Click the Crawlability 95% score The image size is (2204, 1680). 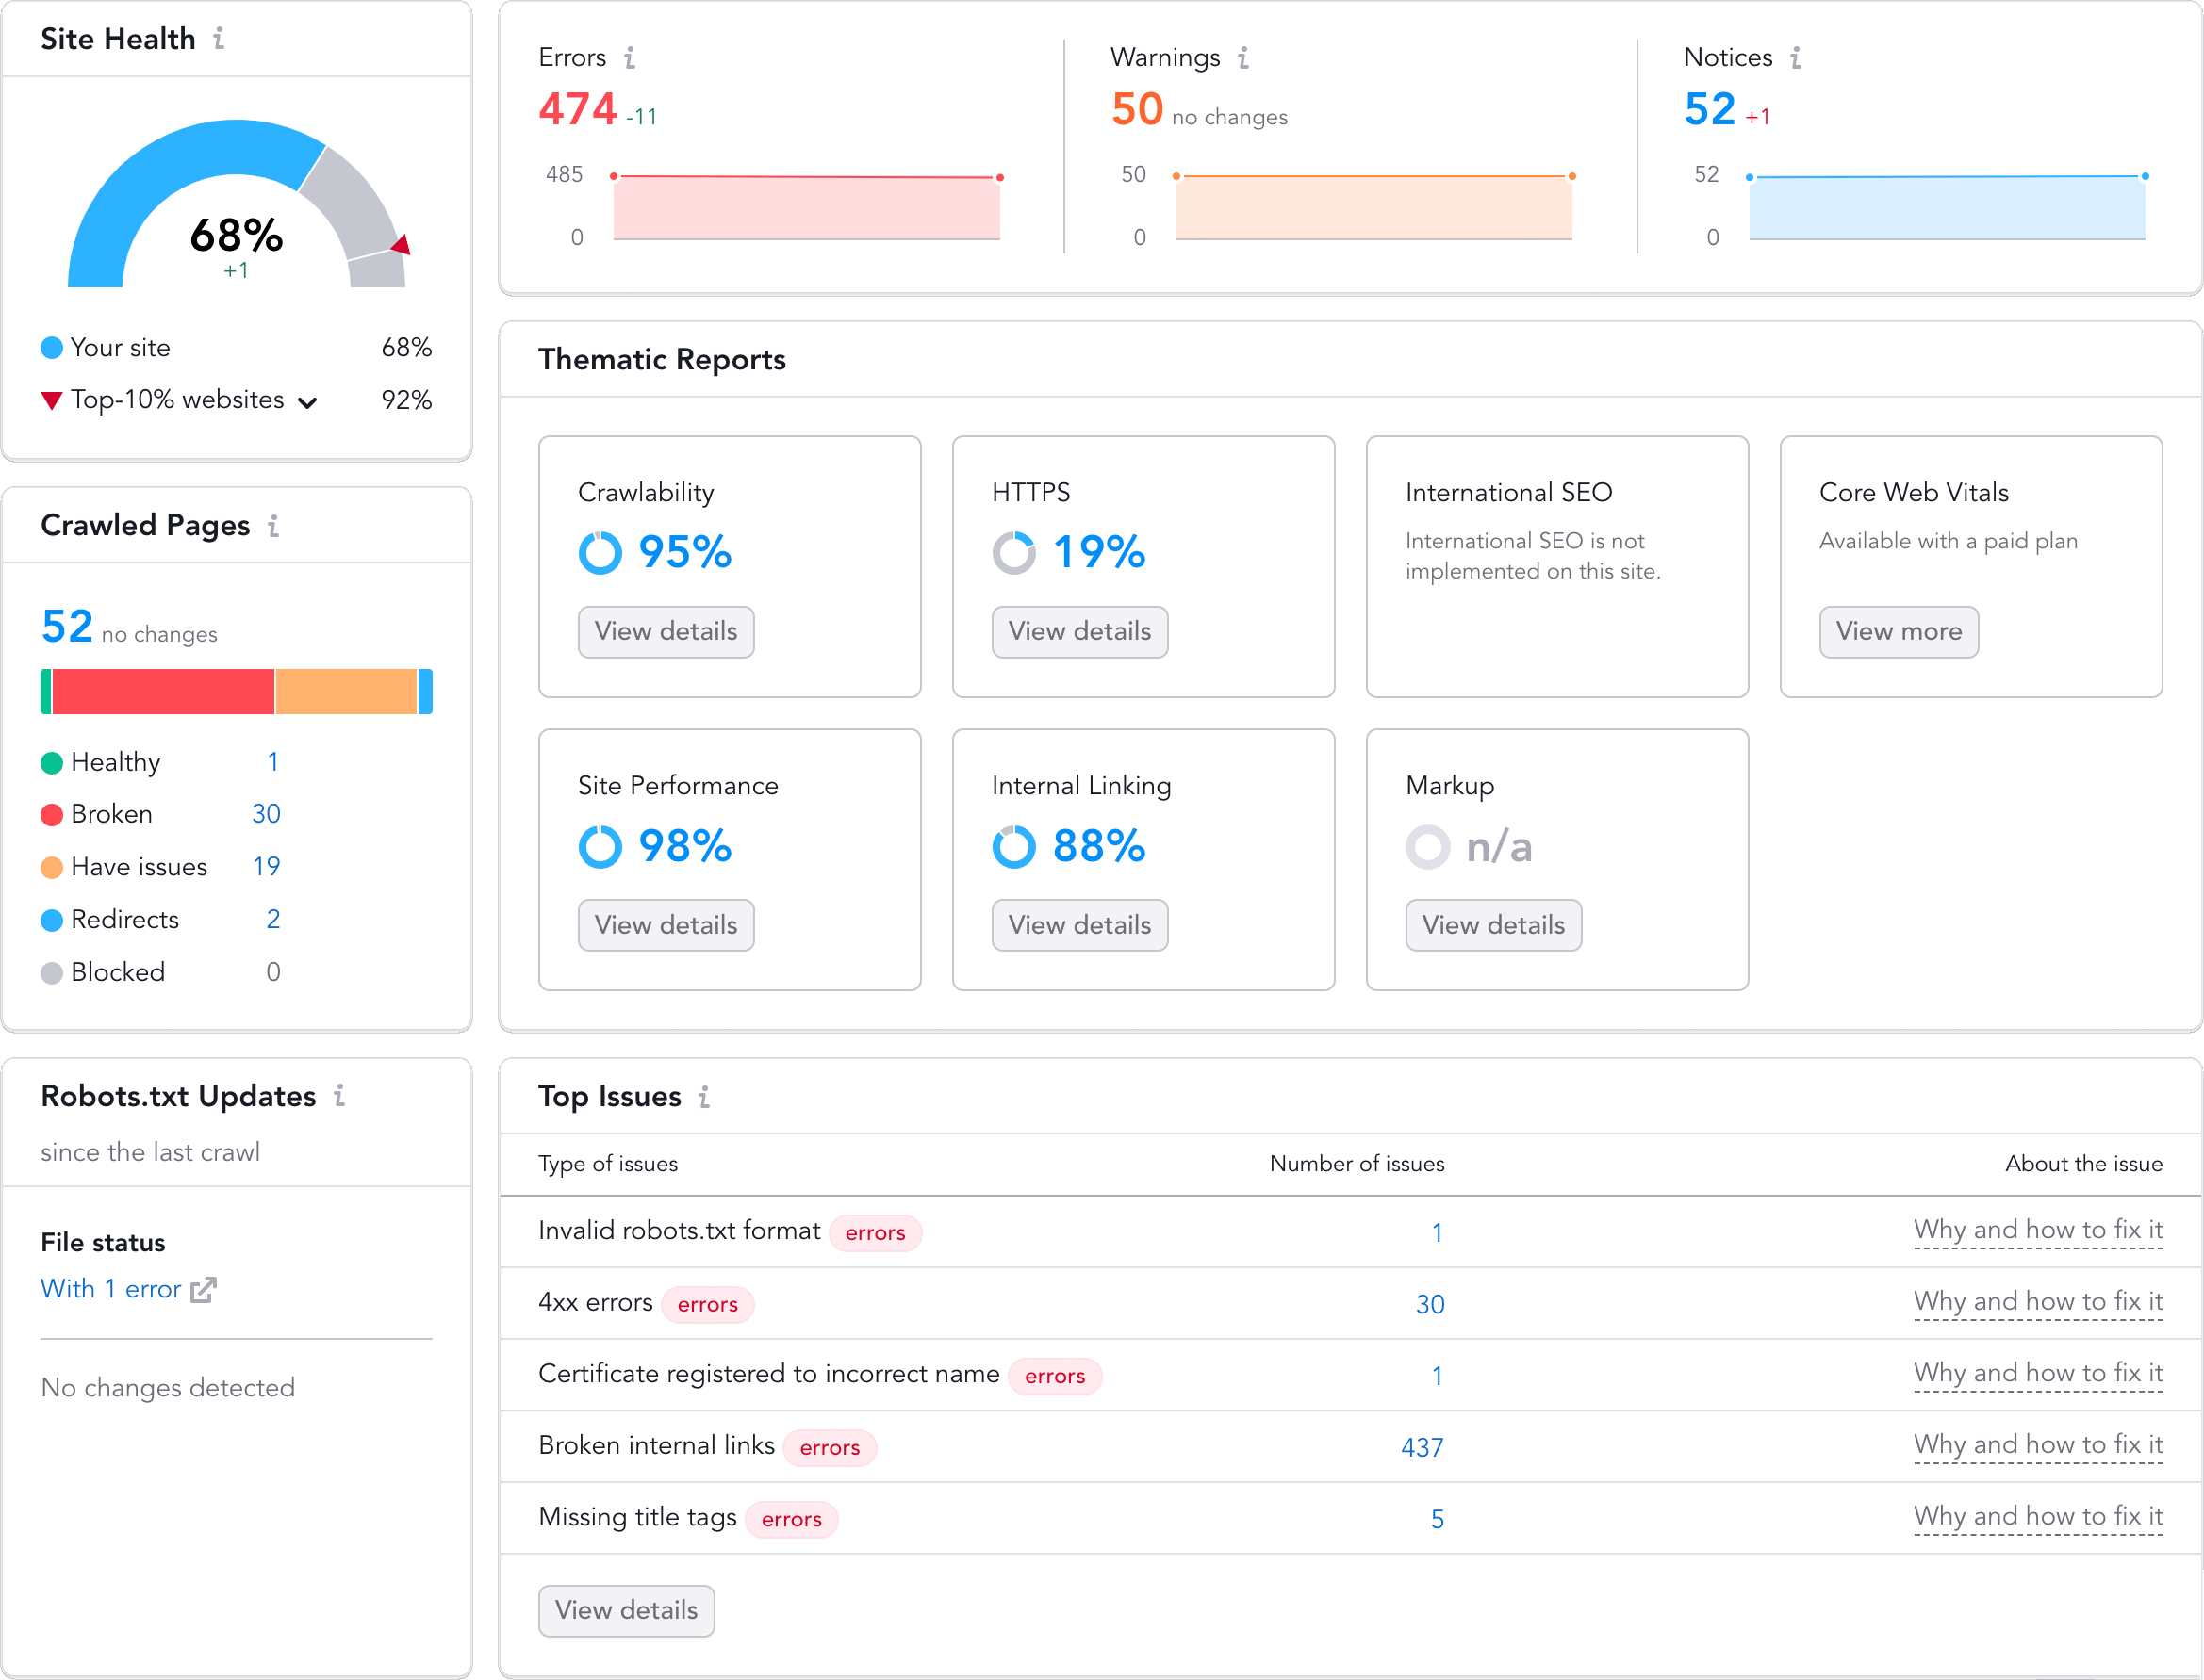[x=685, y=553]
